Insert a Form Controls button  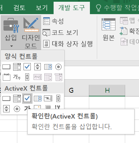pyautogui.click(x=6, y=67)
